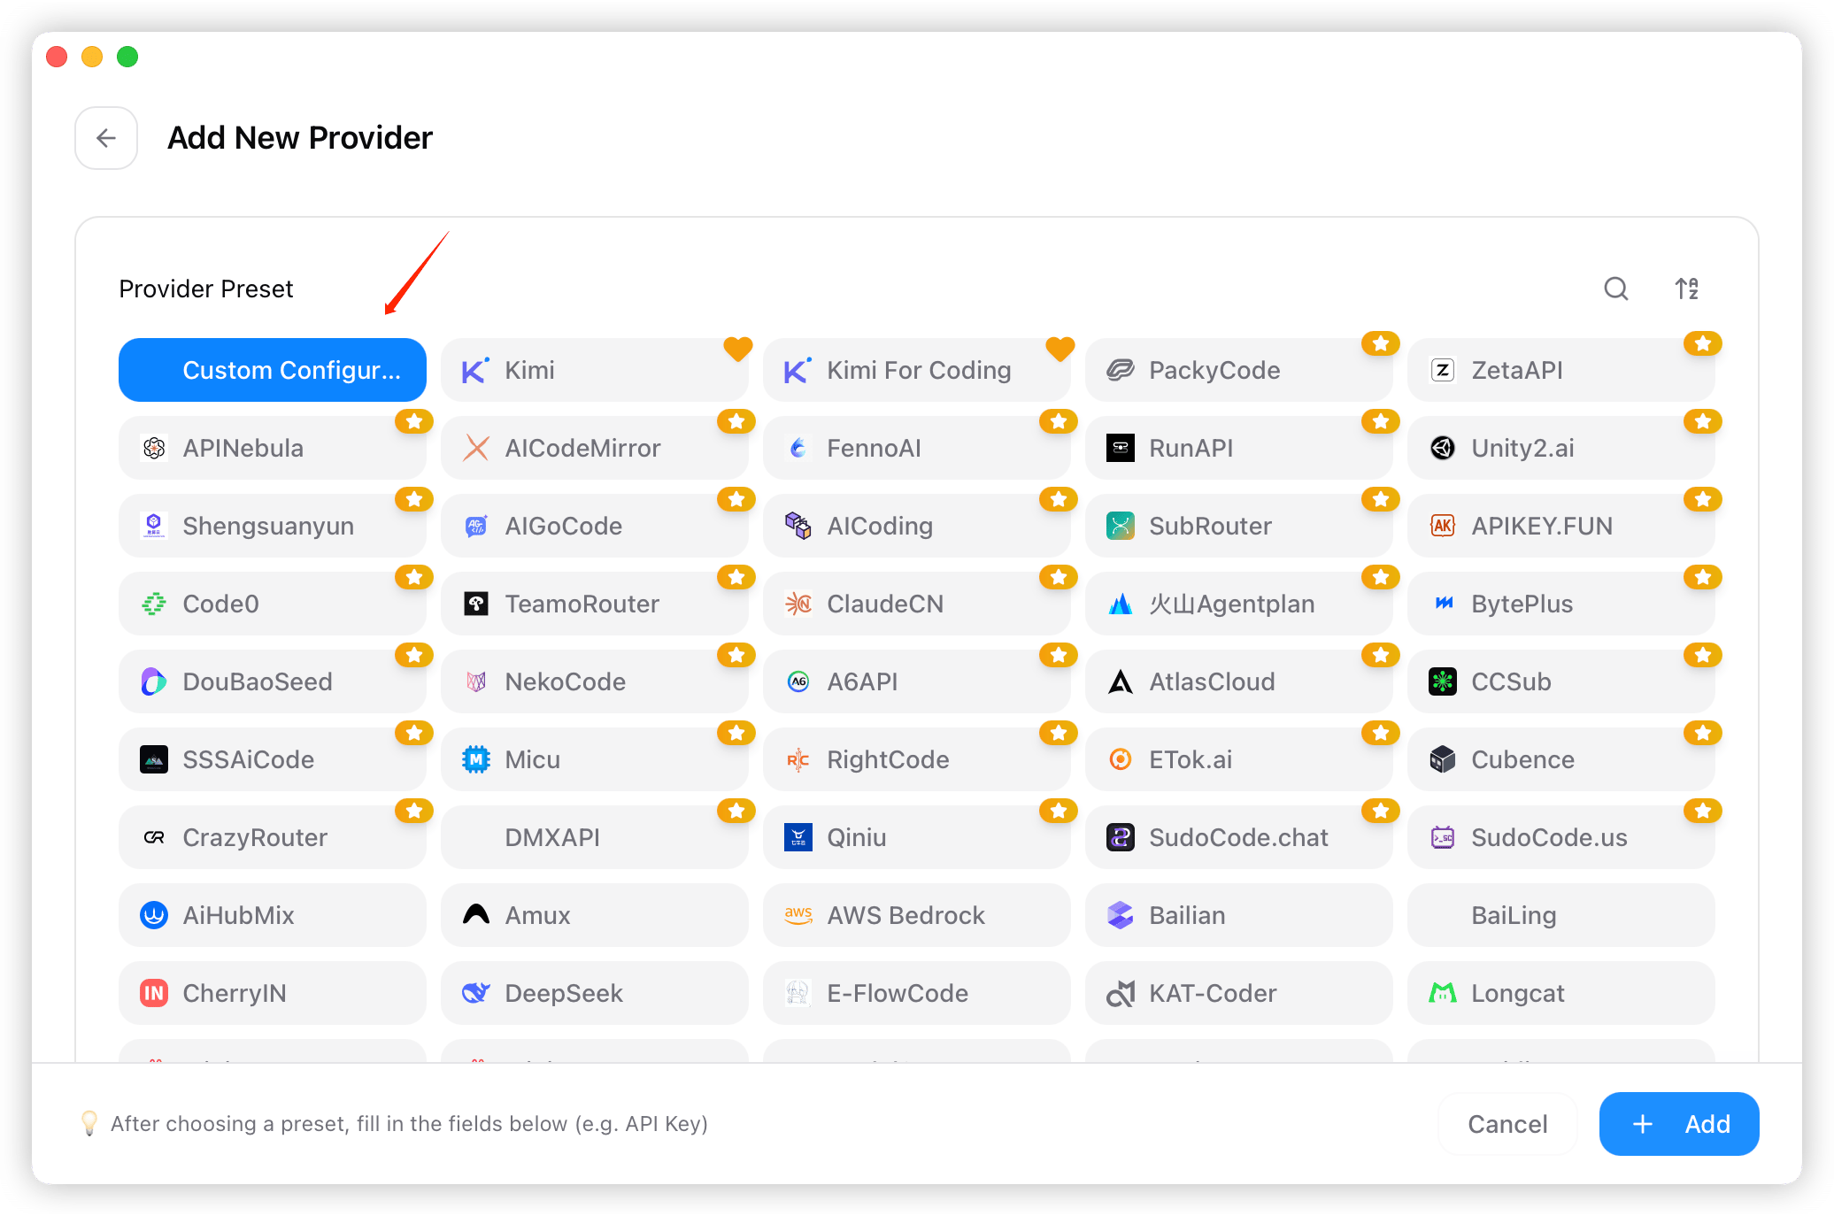Choose the Bailian preset
The image size is (1834, 1216).
click(x=1239, y=915)
